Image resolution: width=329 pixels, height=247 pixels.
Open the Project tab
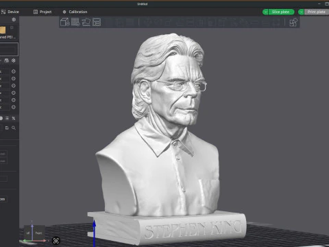coord(42,12)
